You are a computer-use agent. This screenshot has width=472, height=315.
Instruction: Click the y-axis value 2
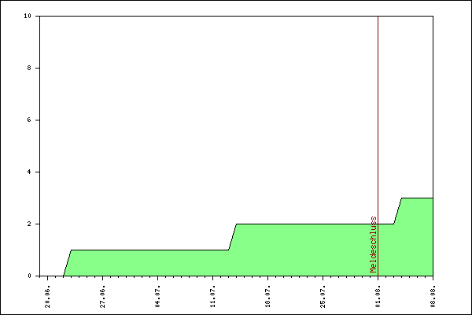click(x=29, y=224)
